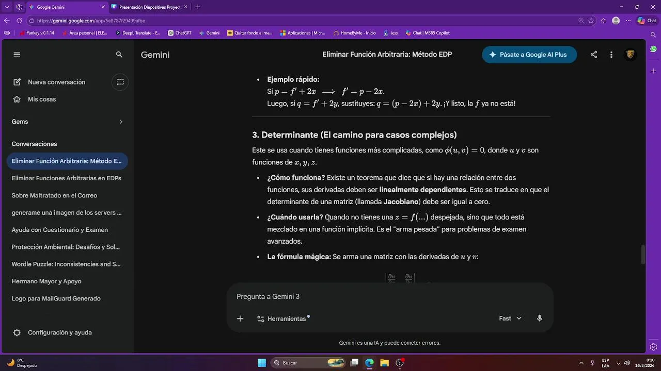Open Microsoft Edge taskbar icon

(x=369, y=363)
